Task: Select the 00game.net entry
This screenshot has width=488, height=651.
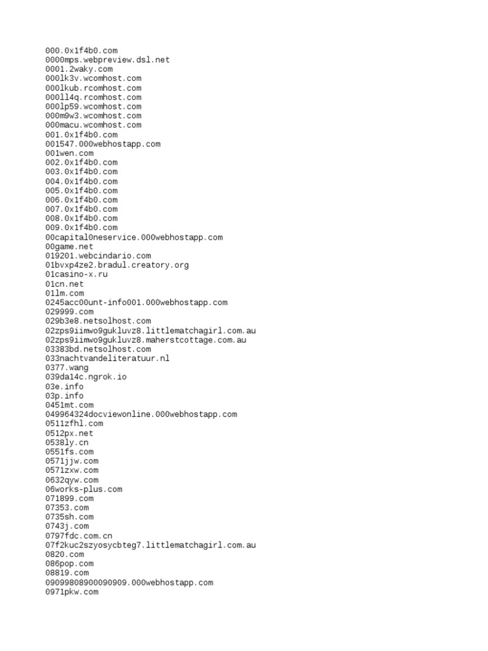Action: tap(69, 247)
